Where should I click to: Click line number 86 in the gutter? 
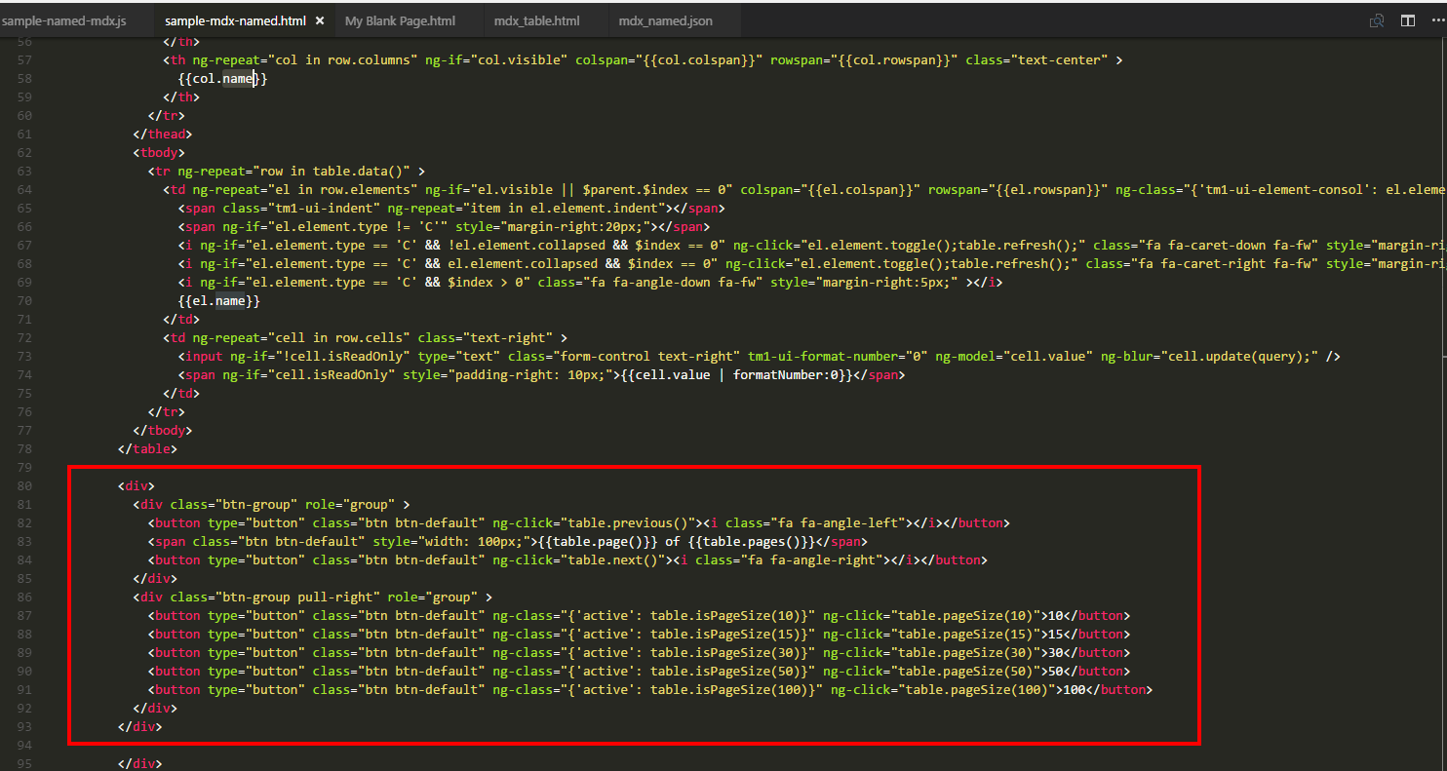click(x=24, y=597)
